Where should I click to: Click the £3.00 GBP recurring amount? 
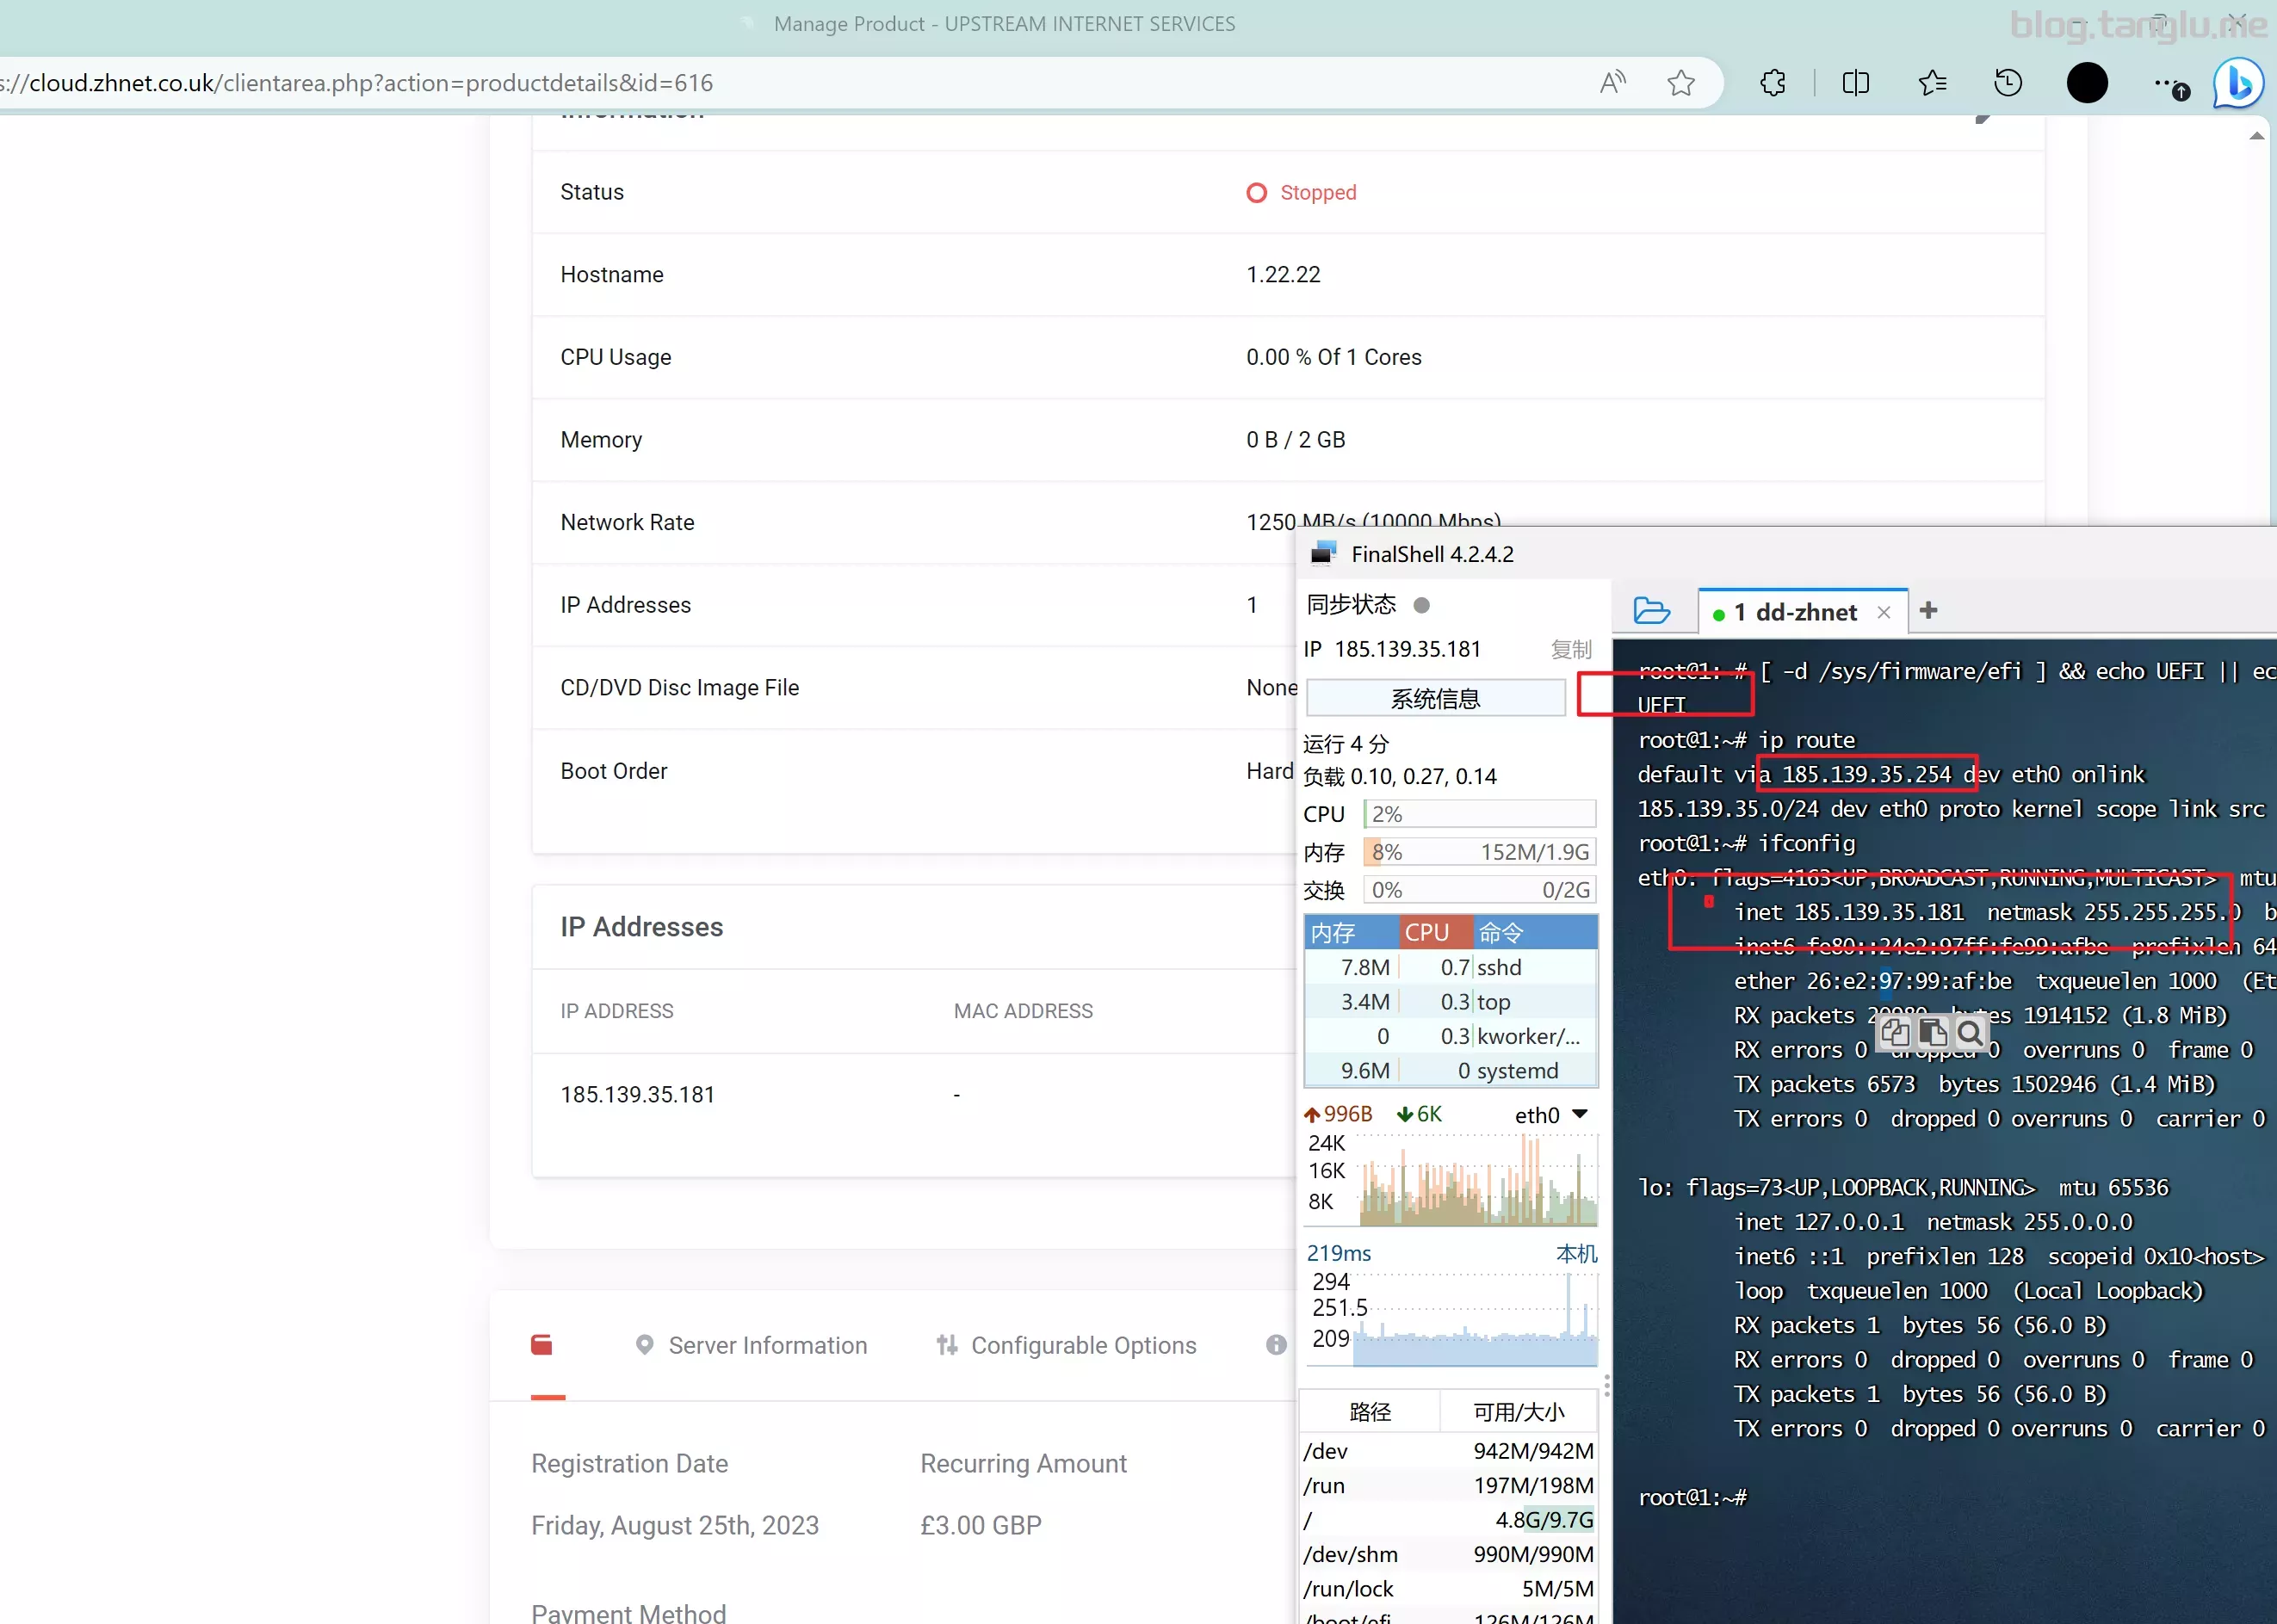pos(981,1525)
